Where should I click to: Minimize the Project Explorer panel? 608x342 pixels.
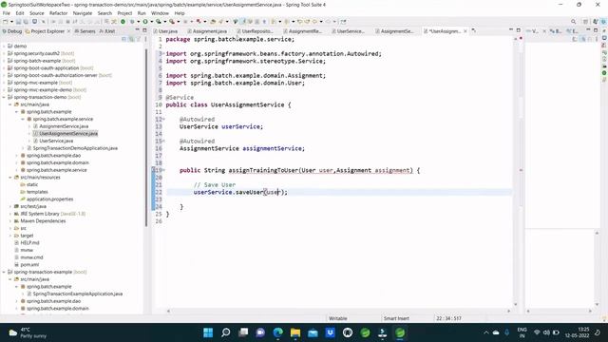(137, 30)
